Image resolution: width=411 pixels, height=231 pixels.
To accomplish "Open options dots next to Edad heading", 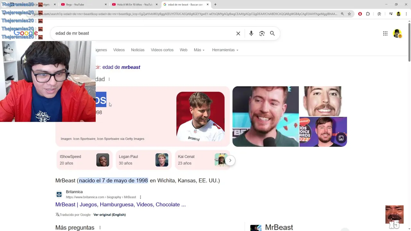I will coord(109,79).
